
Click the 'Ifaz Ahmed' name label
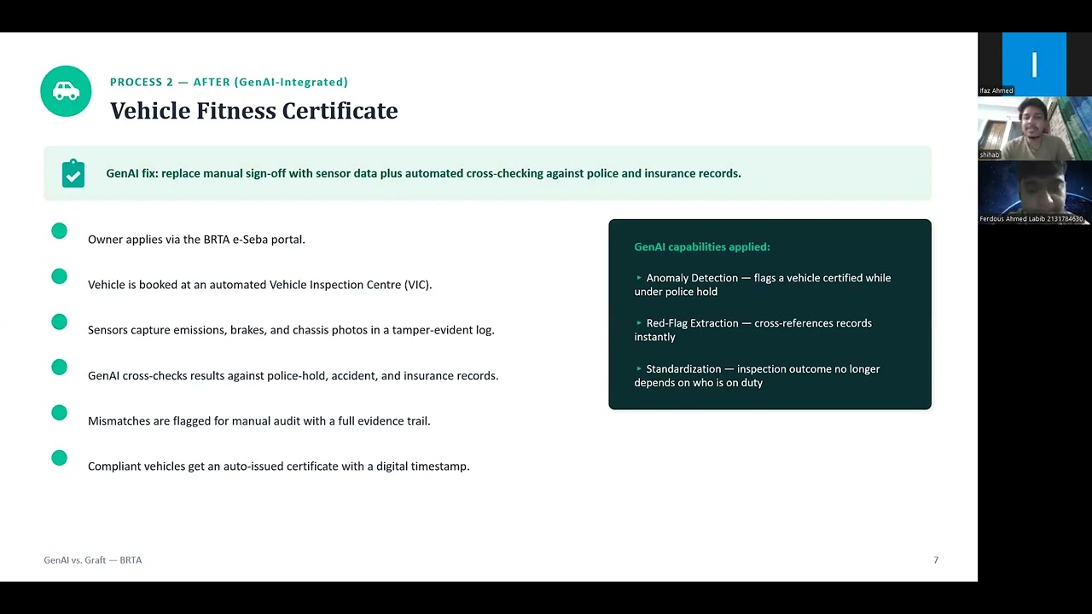(996, 90)
